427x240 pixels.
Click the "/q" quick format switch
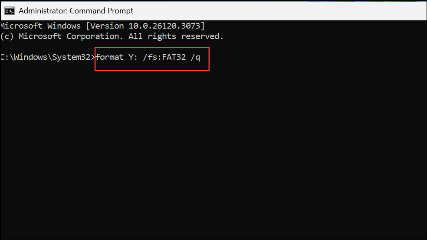point(196,57)
